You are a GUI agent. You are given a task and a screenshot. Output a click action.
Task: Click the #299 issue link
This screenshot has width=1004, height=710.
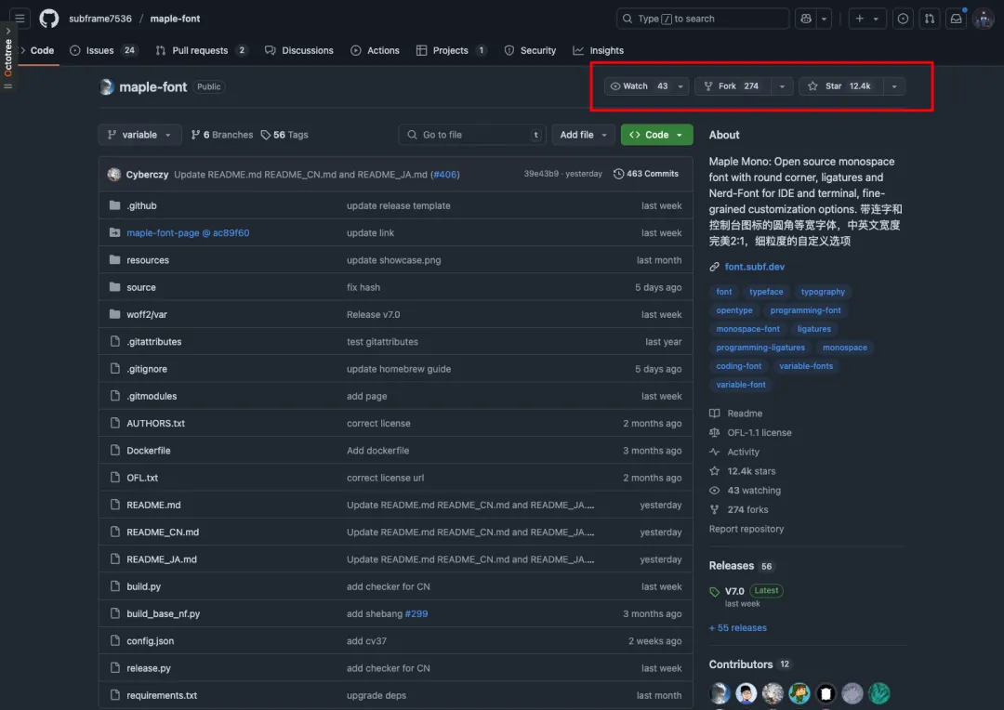(416, 613)
